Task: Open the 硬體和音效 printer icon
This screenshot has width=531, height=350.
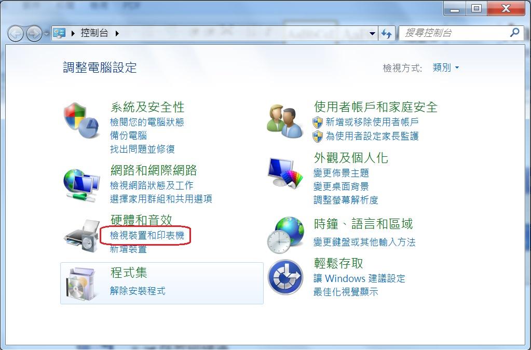Action: [x=81, y=236]
